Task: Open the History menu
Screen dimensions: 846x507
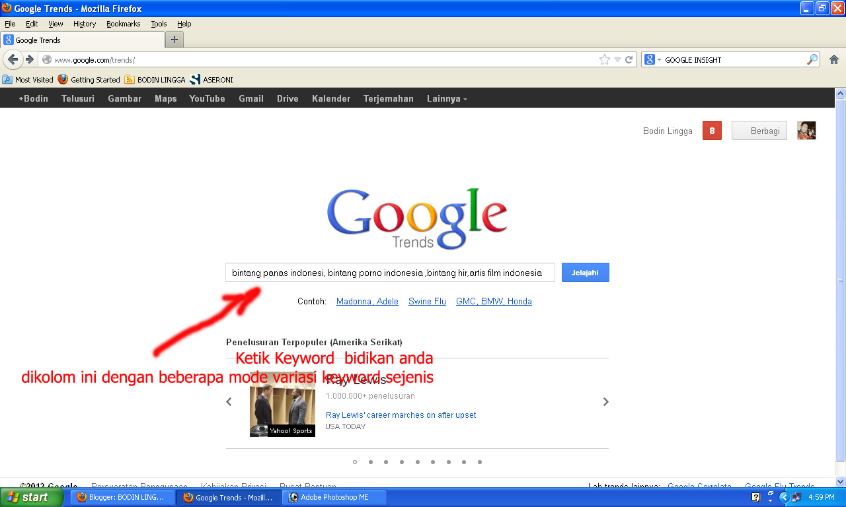Action: pos(85,24)
